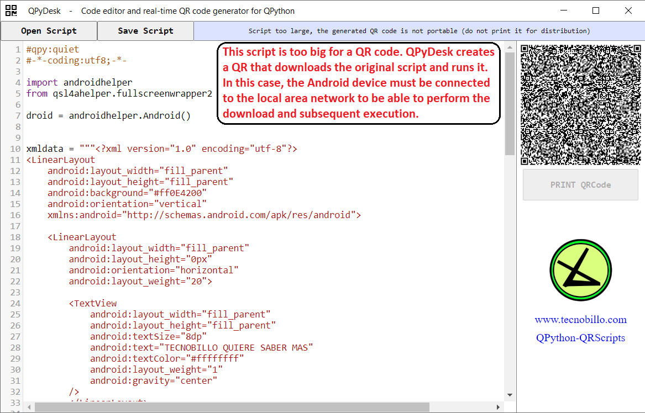Click line number 18 in the gutter
This screenshot has height=413, width=645.
(x=15, y=237)
